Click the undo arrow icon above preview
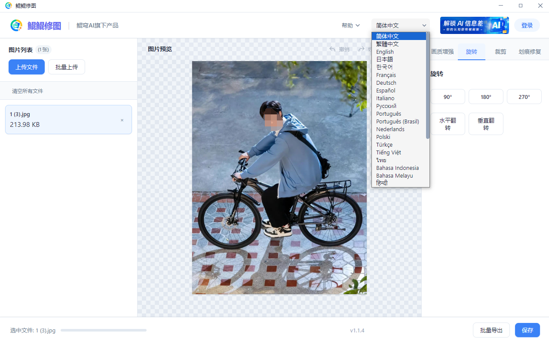The image size is (549, 341). coord(332,49)
